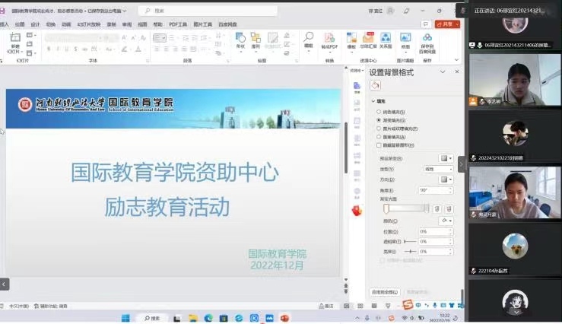
Task: Open the 设计 ribbon tab
Action: coord(35,24)
